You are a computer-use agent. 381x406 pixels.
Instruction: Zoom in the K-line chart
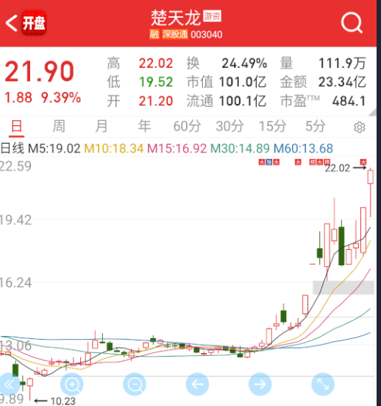coord(72,384)
